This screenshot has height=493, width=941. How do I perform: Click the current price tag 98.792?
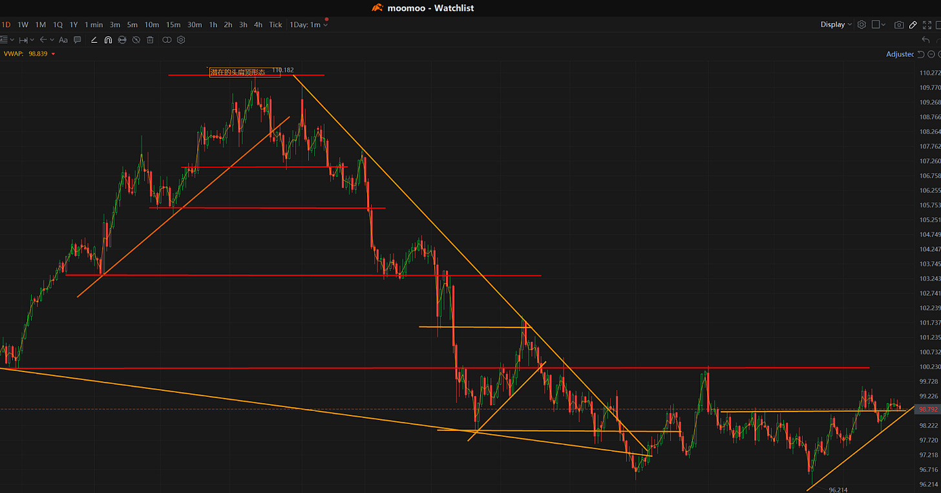(x=929, y=409)
